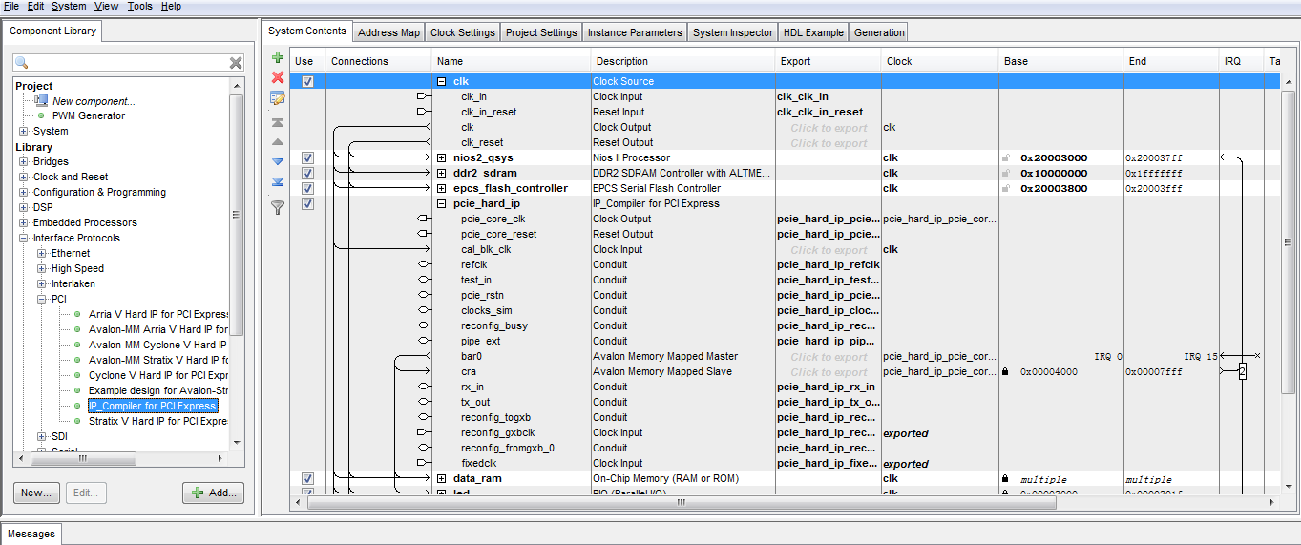Open the Tools menu
1301x545 pixels.
point(139,6)
